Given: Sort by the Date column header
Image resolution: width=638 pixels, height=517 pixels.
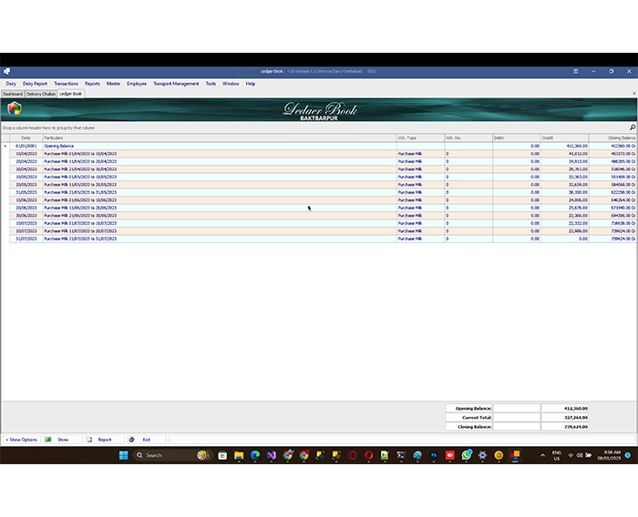Looking at the screenshot, I should pos(26,137).
